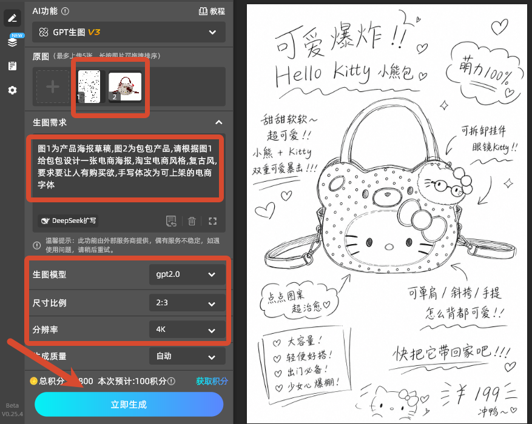The height and width of the screenshot is (424, 532).
Task: Click the DeepSeek扩写 button
Action: pos(69,221)
